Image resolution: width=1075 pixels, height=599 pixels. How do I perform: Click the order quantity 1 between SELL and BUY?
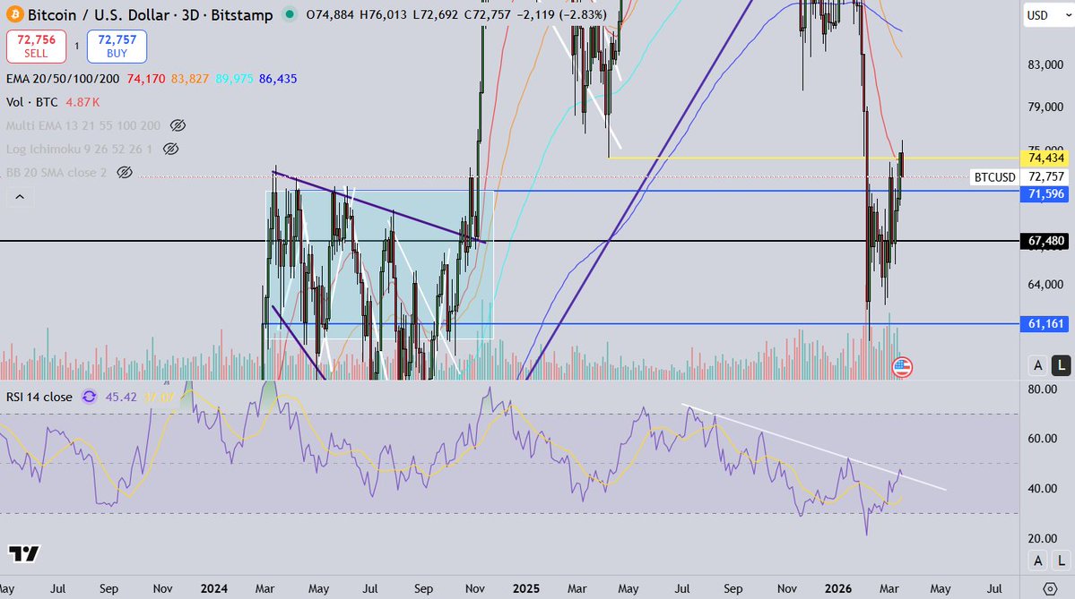coord(77,47)
